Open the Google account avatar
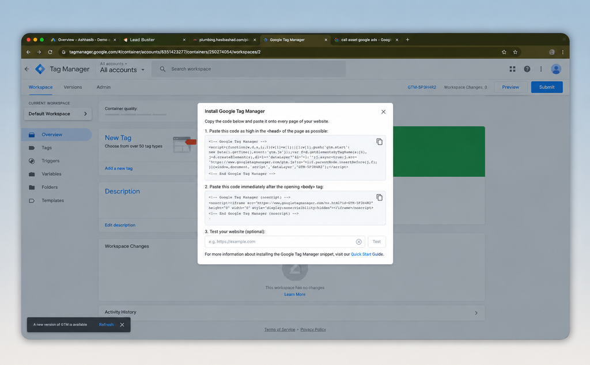Screen dimensions: 590x365 tap(556, 69)
